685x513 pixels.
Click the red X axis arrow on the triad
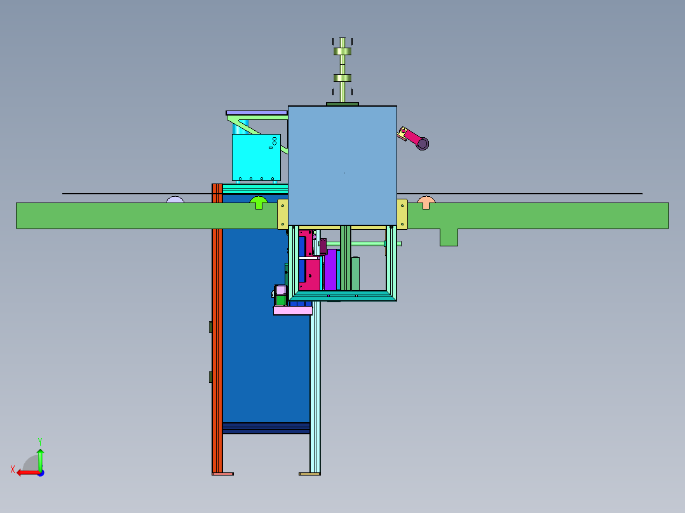(27, 473)
